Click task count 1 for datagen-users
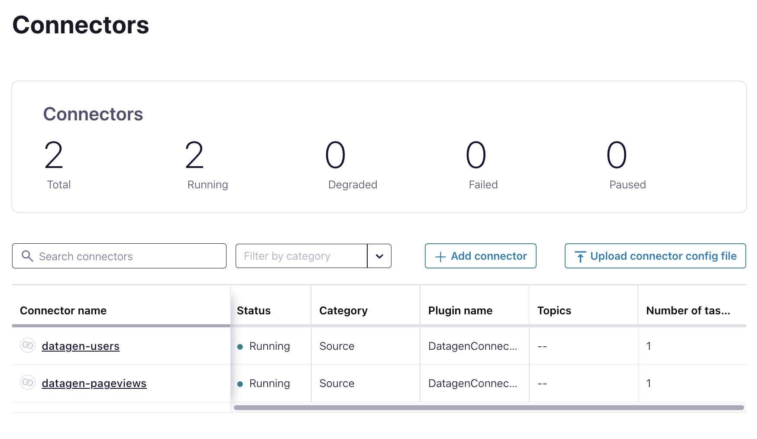This screenshot has height=439, width=757. (x=649, y=346)
